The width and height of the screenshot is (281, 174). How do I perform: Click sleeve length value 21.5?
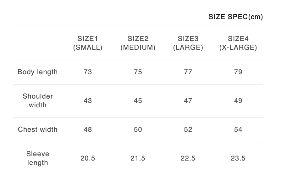tap(138, 158)
